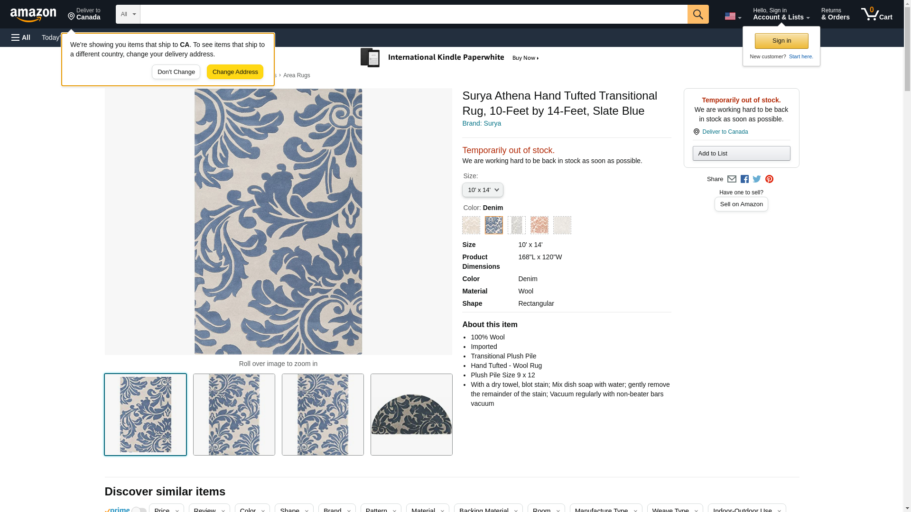Open Account & Lists menu

point(781,14)
